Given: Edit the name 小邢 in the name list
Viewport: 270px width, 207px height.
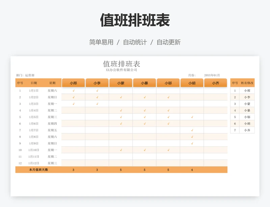Looking at the screenshot, I should pyautogui.click(x=247, y=90).
